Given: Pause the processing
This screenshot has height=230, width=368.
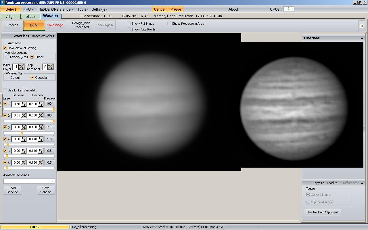Looking at the screenshot, I should pos(176,9).
